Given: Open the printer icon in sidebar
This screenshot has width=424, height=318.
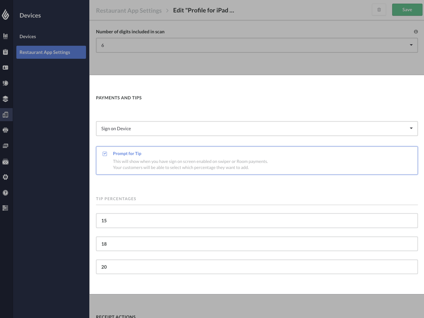Looking at the screenshot, I should tap(5, 130).
